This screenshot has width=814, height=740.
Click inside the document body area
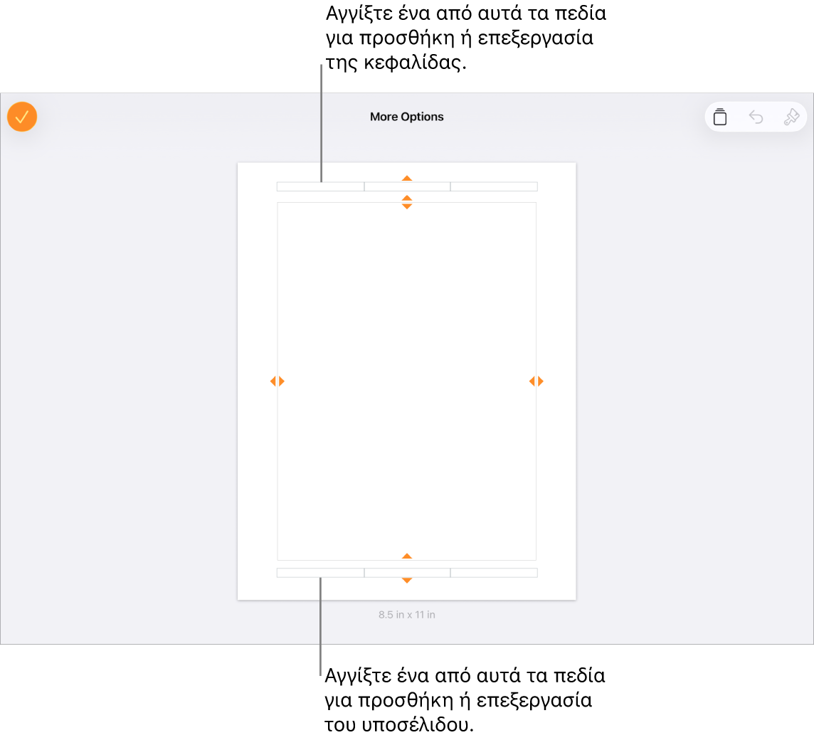[406, 381]
